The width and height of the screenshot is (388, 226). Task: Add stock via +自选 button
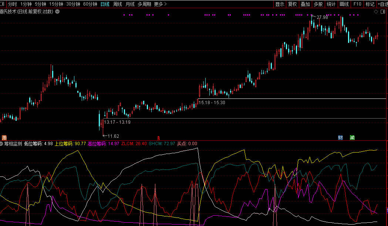pos(382,4)
